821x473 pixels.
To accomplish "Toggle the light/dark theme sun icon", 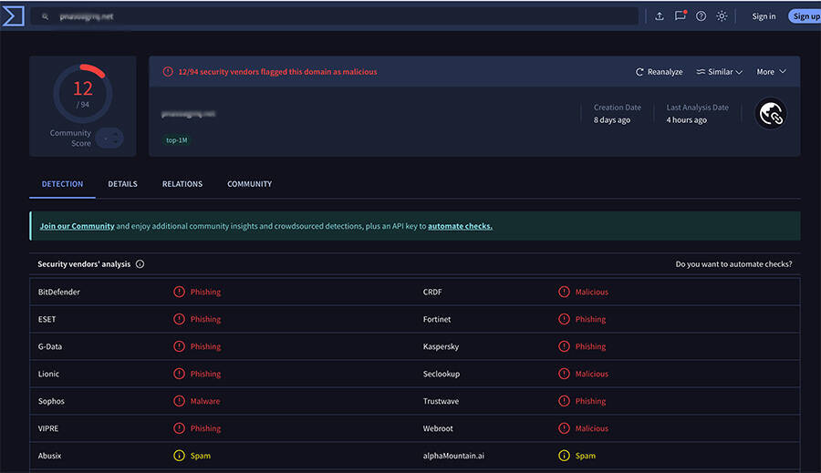I will pyautogui.click(x=722, y=16).
